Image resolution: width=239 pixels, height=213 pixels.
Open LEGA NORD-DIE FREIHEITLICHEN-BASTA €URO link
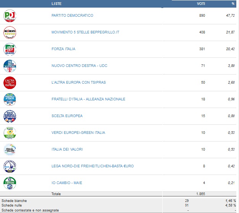click(93, 166)
